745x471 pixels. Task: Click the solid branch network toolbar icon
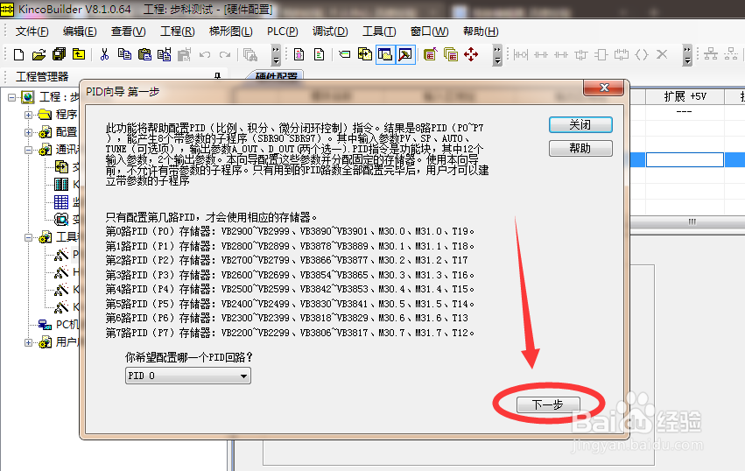[x=711, y=54]
